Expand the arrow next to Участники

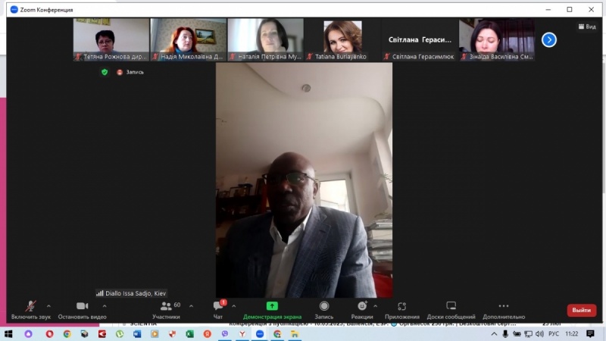191,306
